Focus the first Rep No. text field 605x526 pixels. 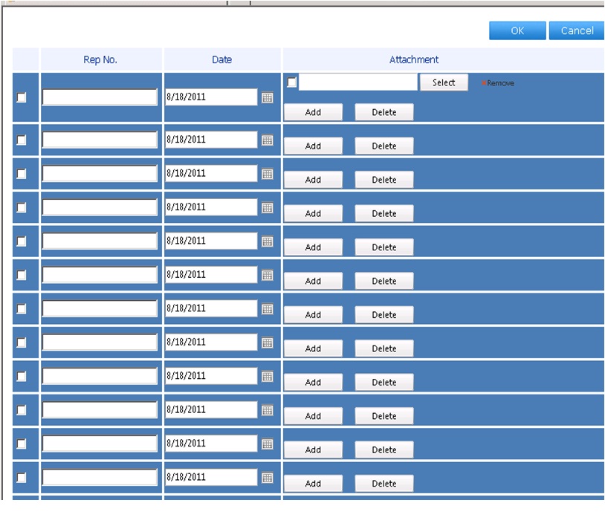[100, 97]
